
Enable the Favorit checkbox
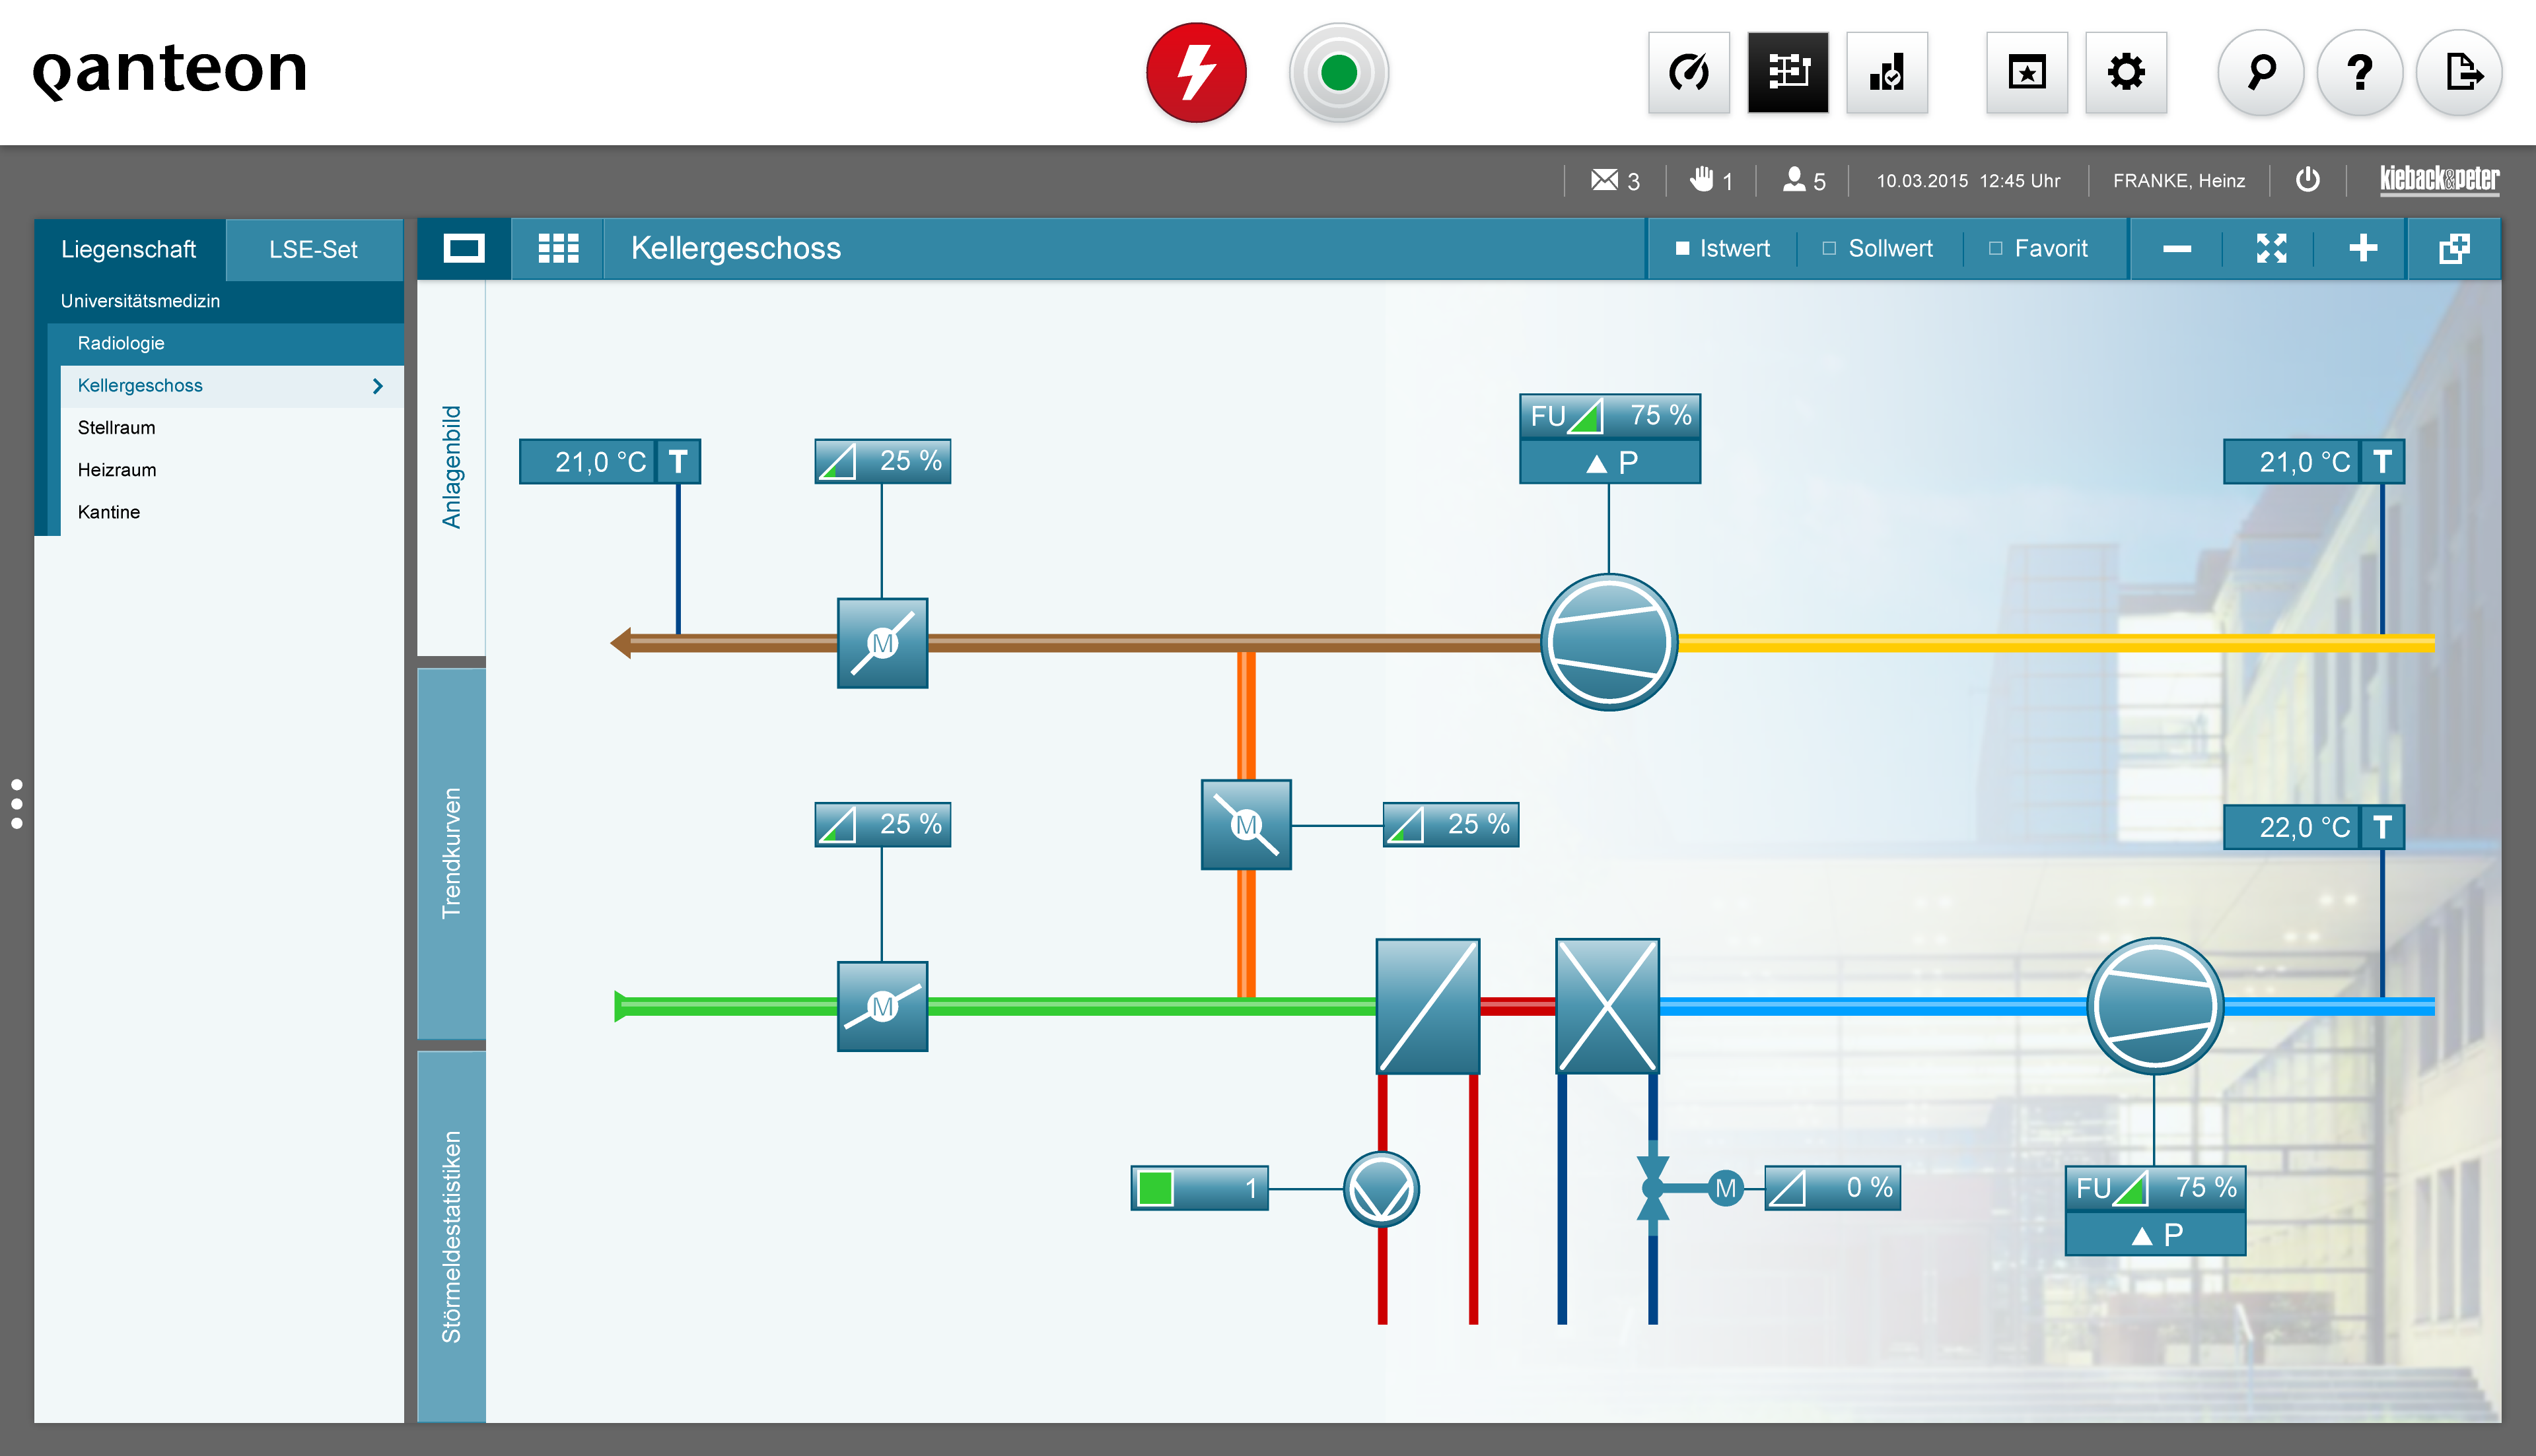1994,249
